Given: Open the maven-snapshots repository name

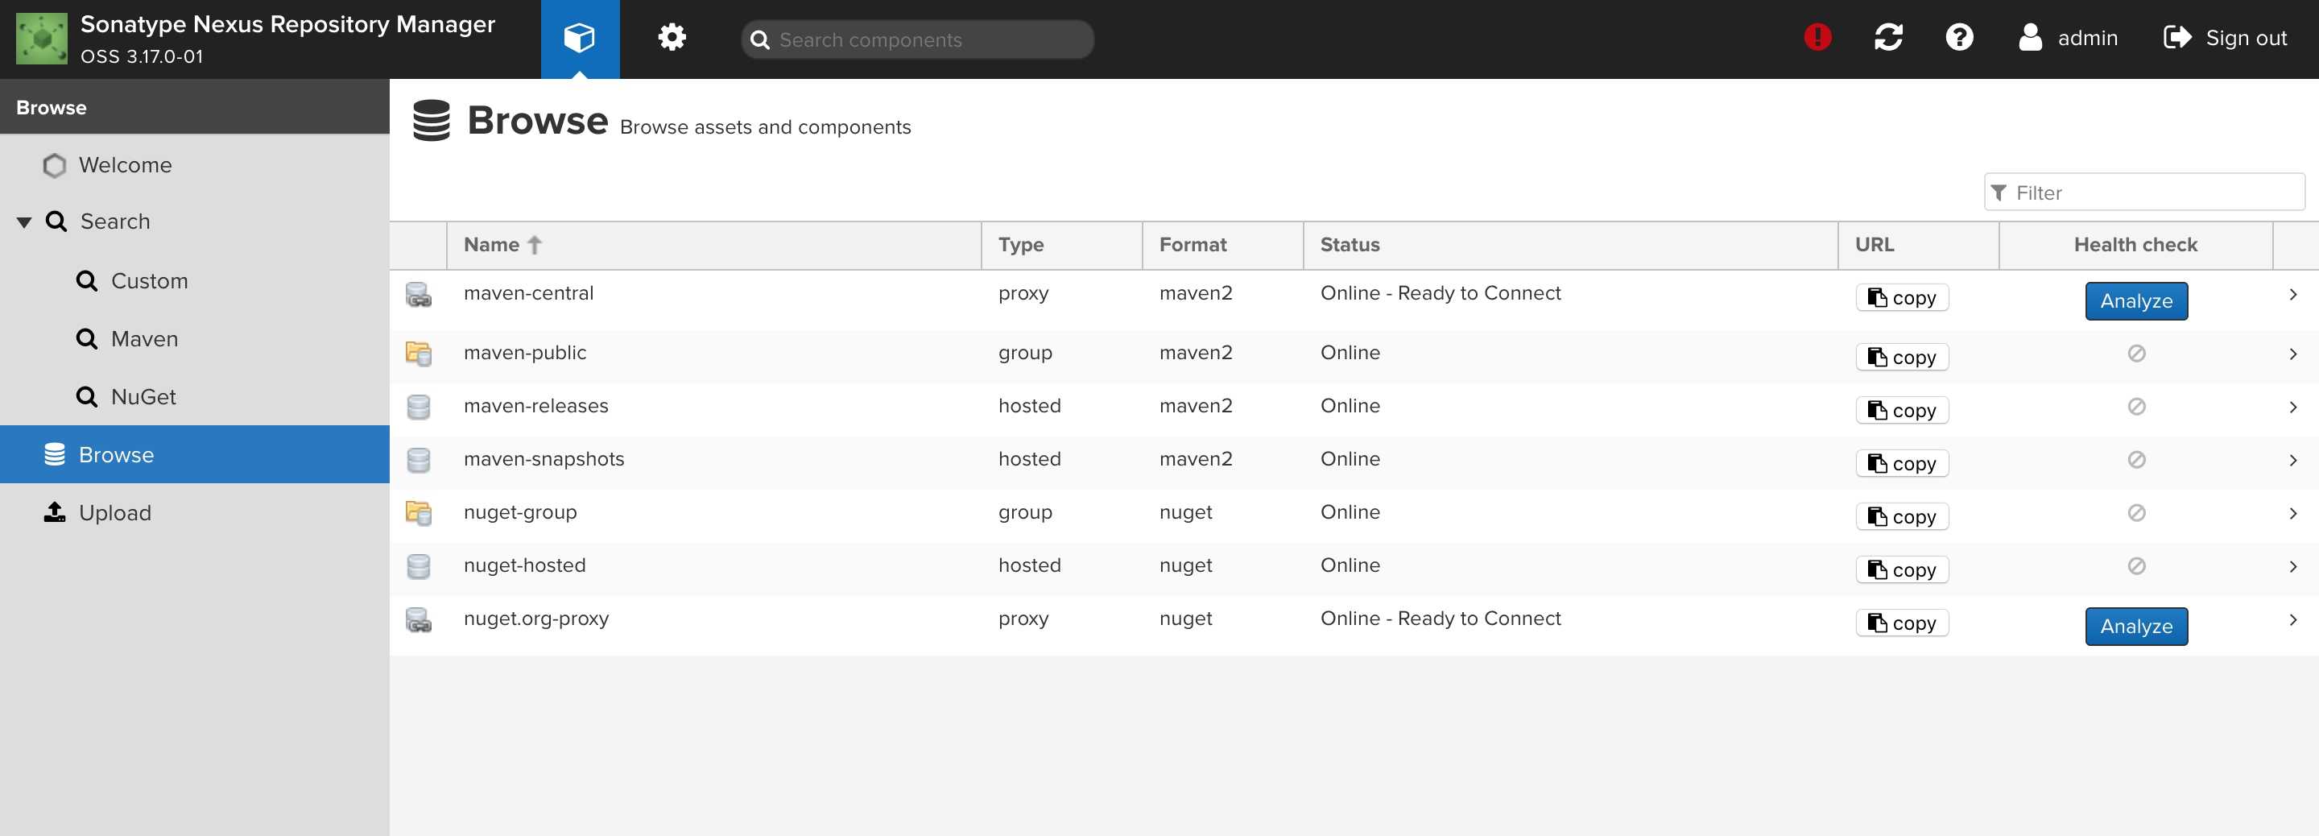Looking at the screenshot, I should click(544, 458).
